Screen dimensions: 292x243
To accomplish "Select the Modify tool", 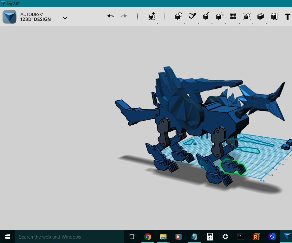I will pos(219,16).
